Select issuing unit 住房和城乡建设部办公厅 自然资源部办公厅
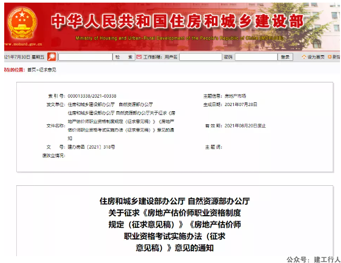The height and width of the screenshot is (263, 341). pyautogui.click(x=110, y=104)
